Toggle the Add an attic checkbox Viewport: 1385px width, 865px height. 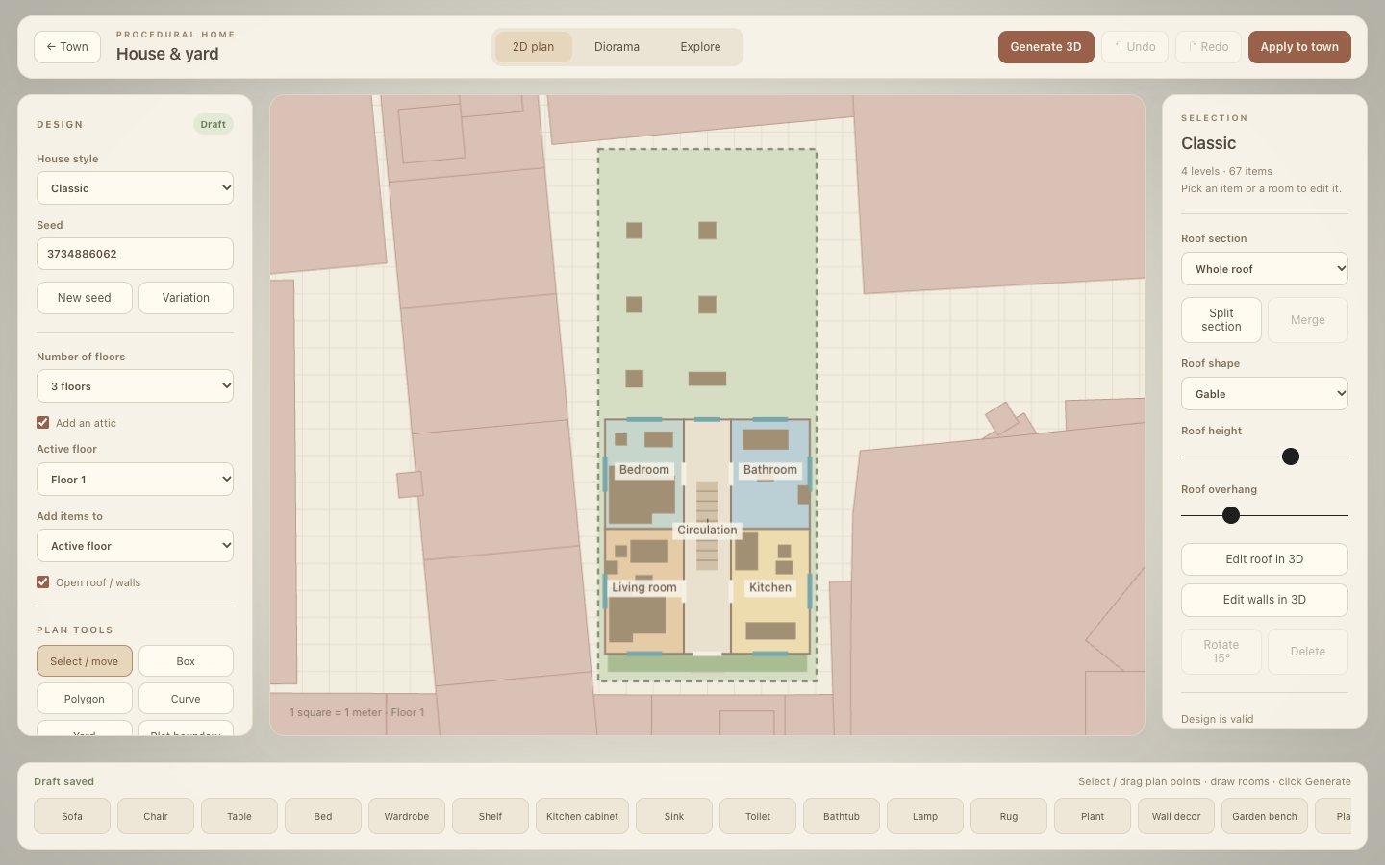tap(43, 423)
